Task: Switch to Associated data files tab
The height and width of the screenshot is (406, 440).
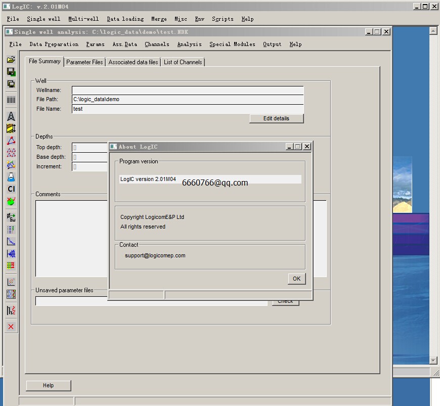Action: [x=133, y=62]
